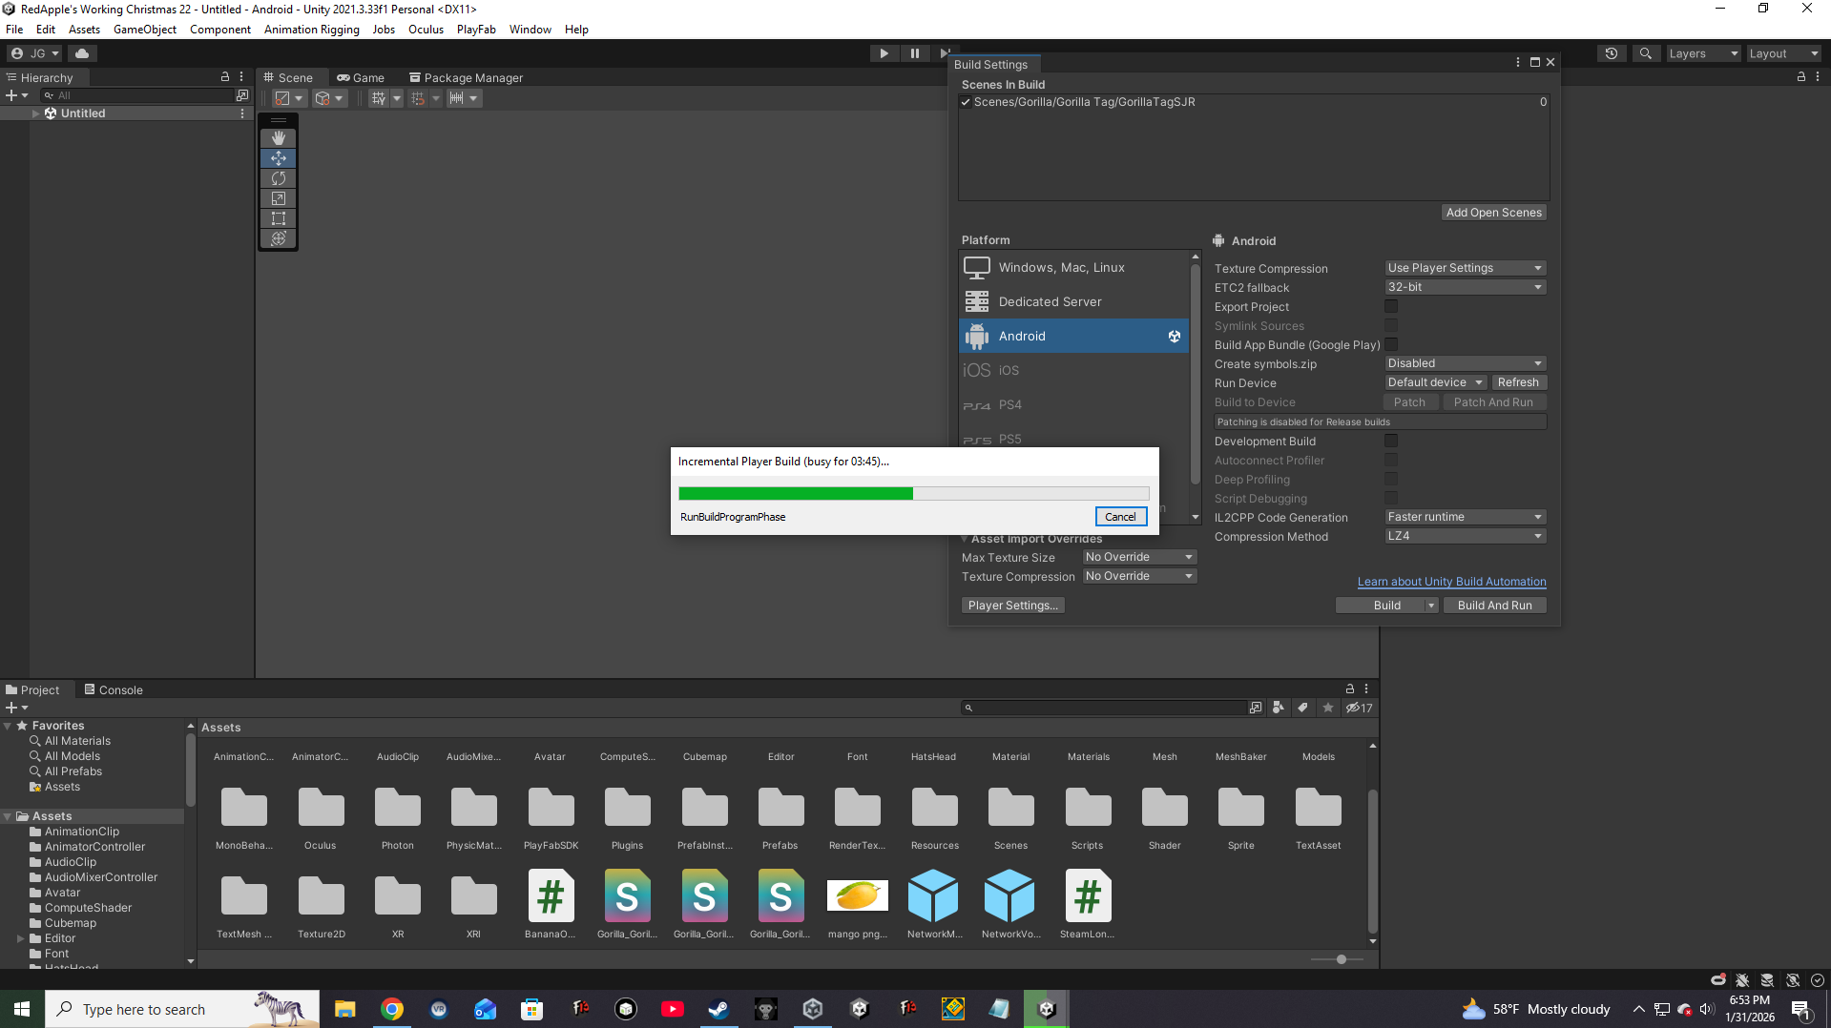Uncheck the GorillaTagSJR scene in build list

click(967, 102)
